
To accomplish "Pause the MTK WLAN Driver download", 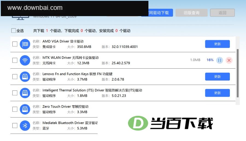I will tap(219, 60).
